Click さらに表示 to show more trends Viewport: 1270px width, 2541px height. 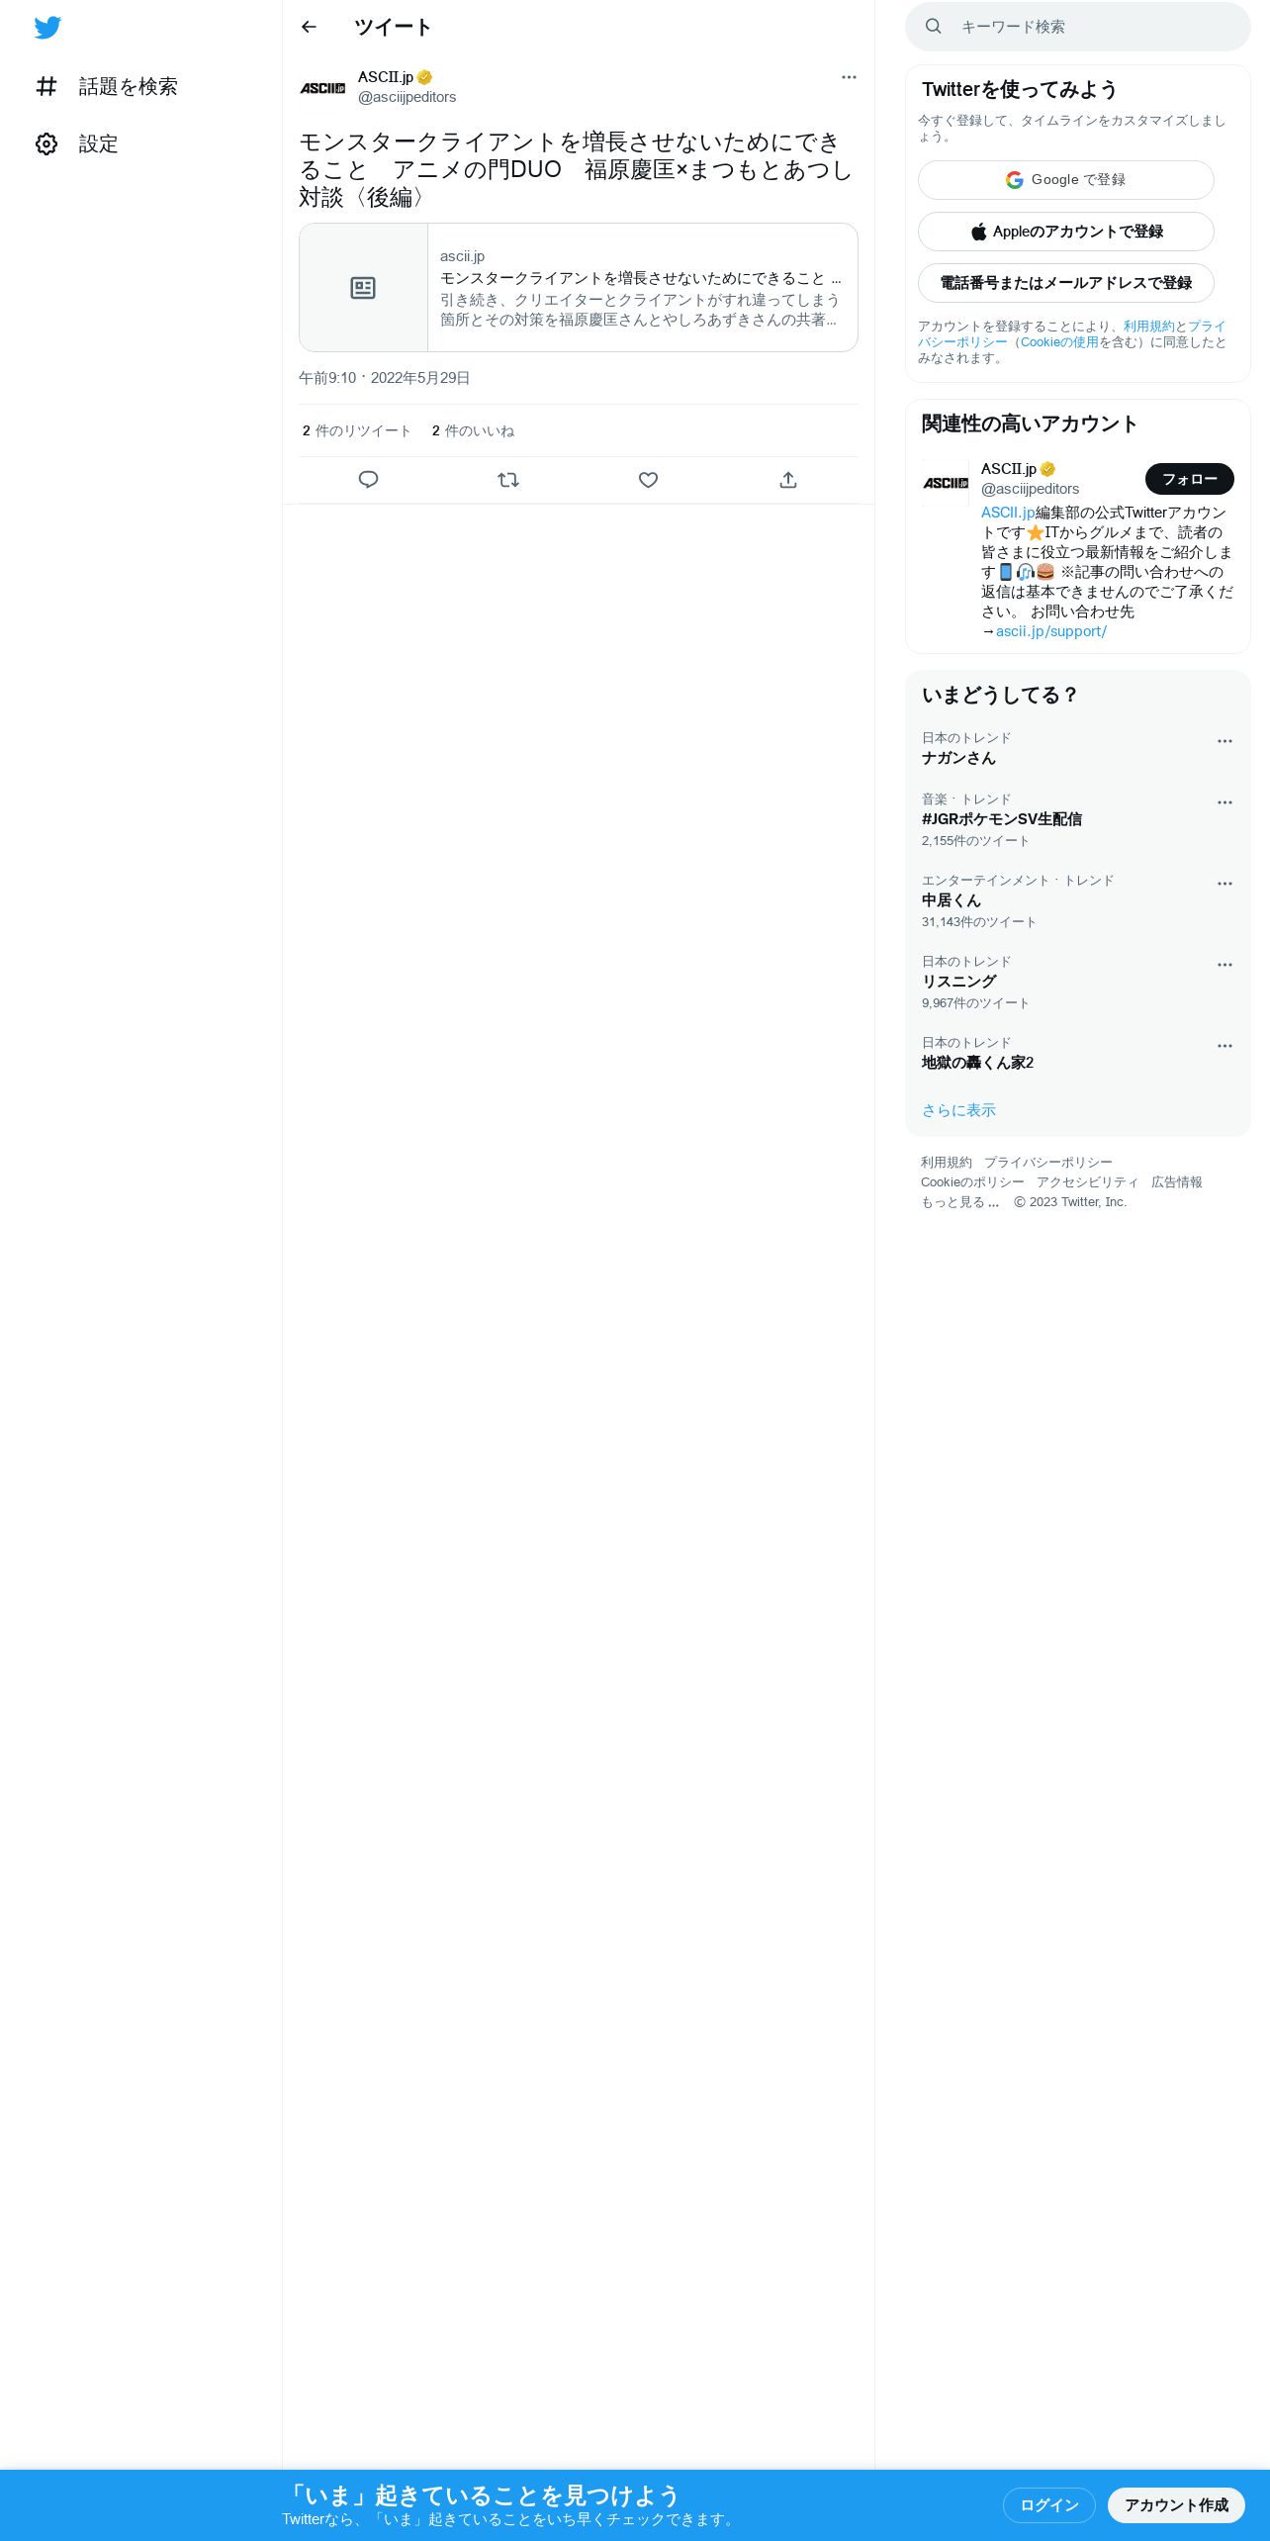(958, 1110)
